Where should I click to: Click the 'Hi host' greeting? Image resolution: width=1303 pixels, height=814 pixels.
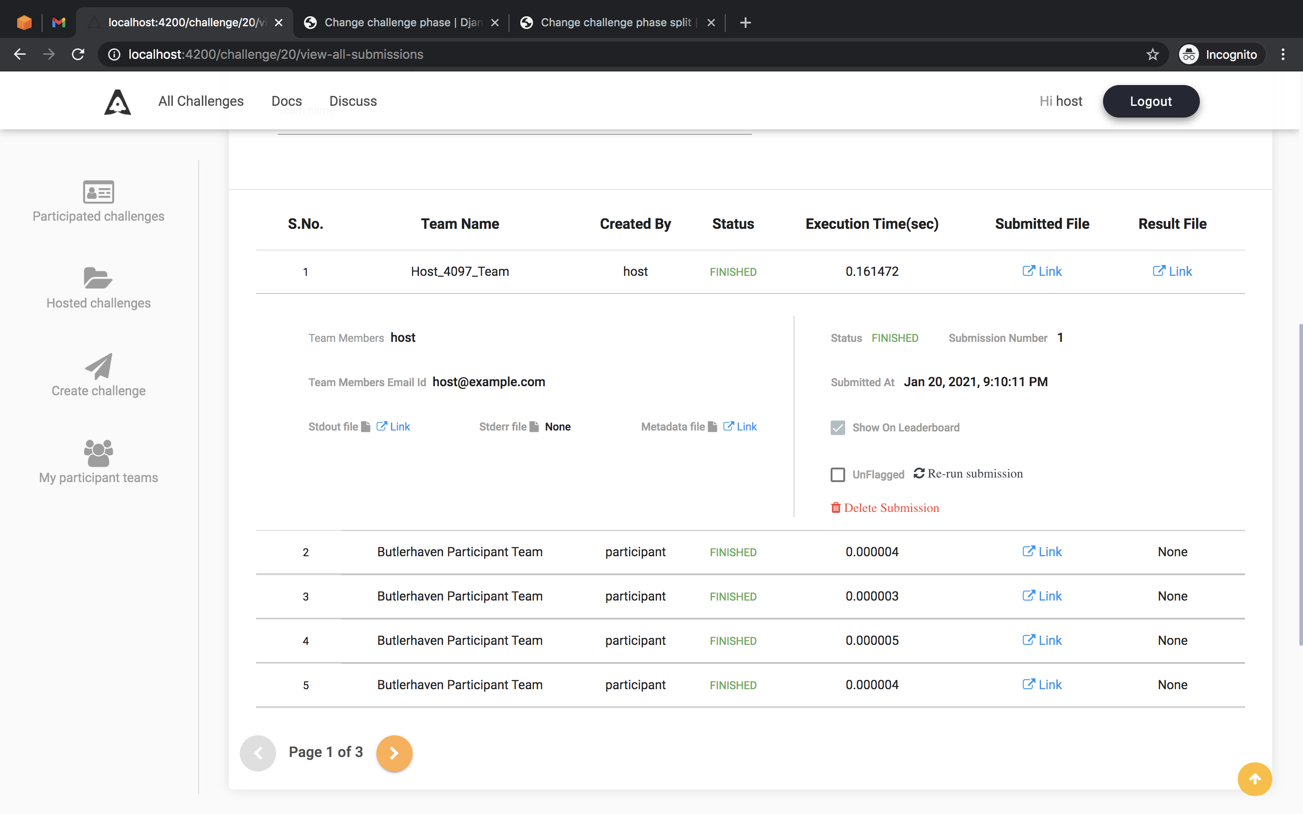tap(1060, 101)
